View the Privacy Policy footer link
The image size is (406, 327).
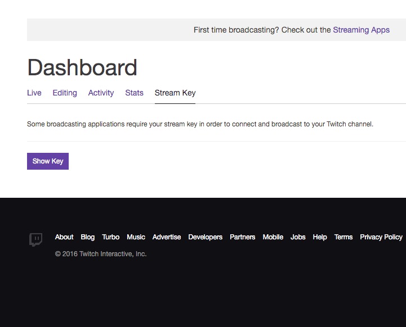coord(381,237)
